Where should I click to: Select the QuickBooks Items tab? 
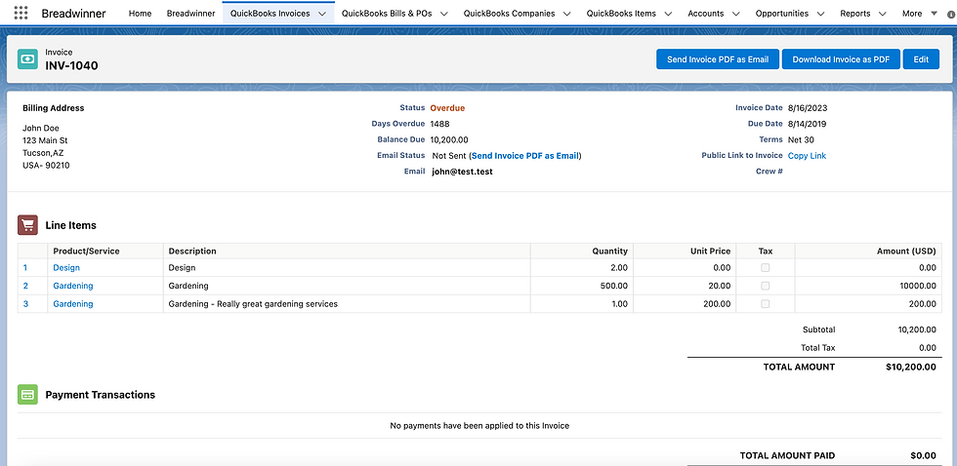pyautogui.click(x=621, y=14)
